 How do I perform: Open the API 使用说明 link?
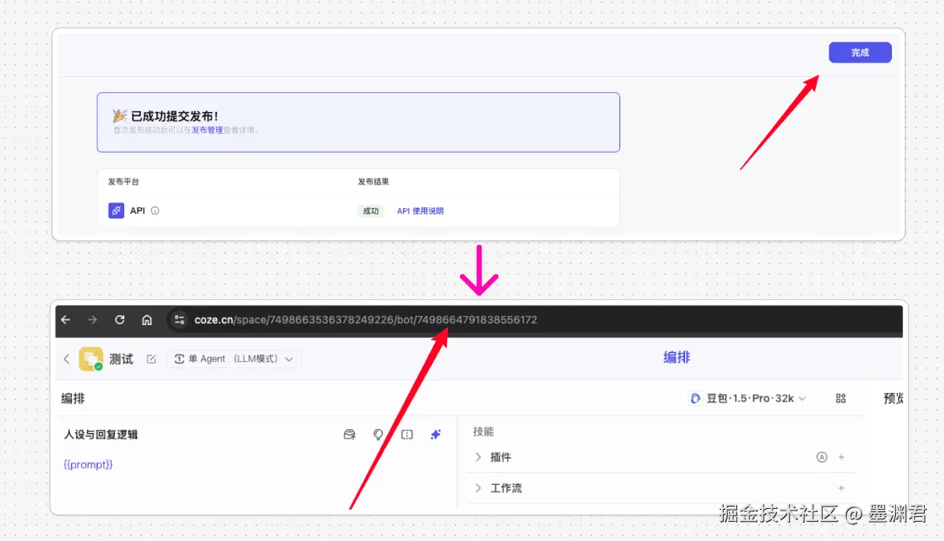[420, 211]
